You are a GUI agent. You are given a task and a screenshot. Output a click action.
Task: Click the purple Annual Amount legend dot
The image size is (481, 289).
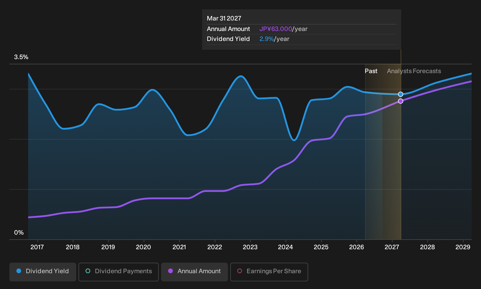[x=170, y=271]
